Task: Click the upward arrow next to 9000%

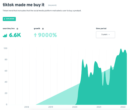Action: point(35,35)
